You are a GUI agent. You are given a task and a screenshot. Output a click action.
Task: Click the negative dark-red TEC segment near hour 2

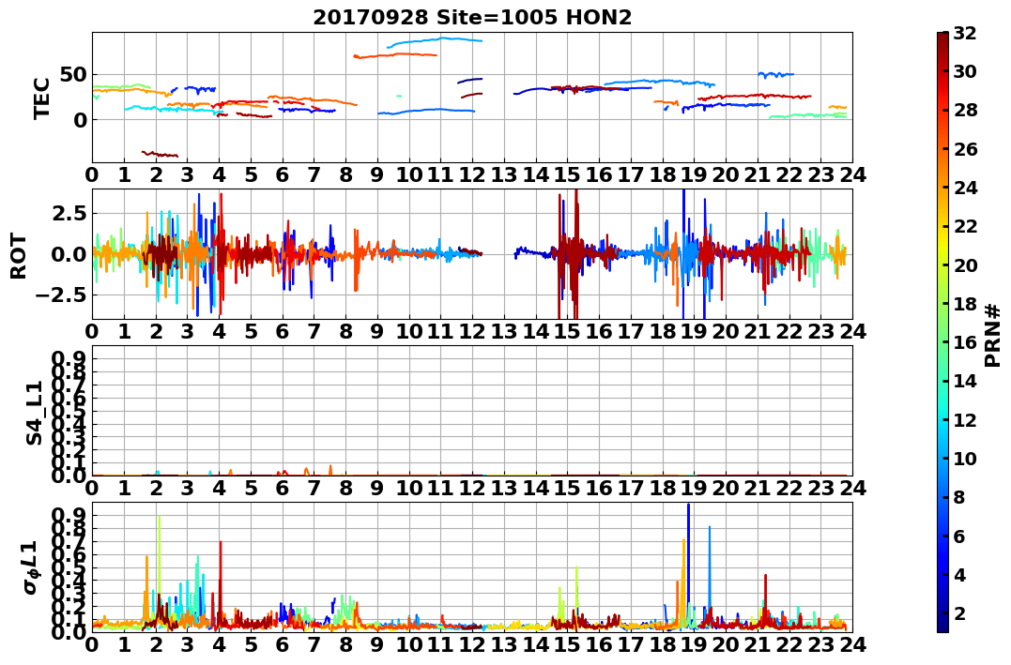click(160, 154)
